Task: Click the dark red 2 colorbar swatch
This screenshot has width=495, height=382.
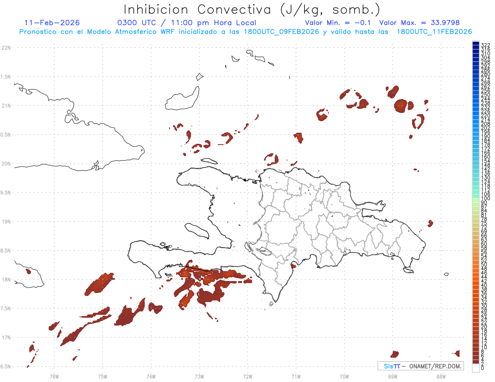Action: pyautogui.click(x=476, y=362)
